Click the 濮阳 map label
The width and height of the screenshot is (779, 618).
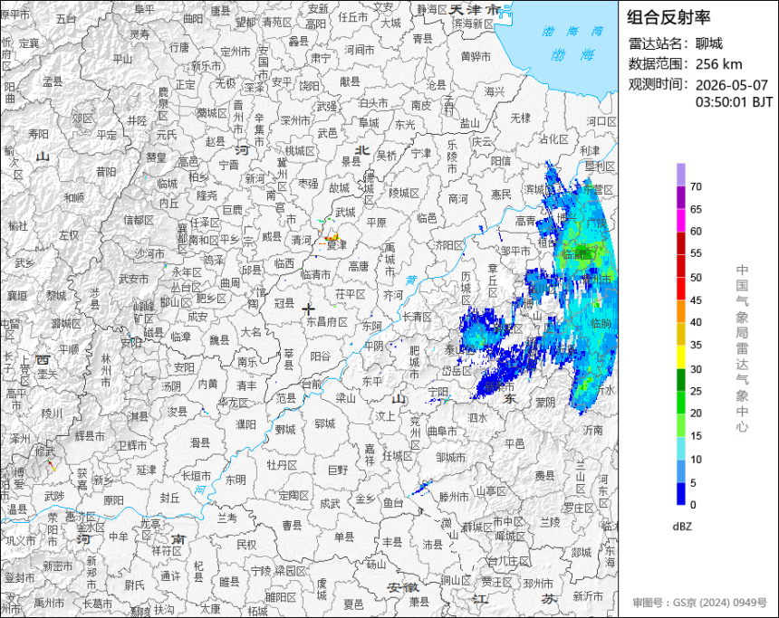245,424
